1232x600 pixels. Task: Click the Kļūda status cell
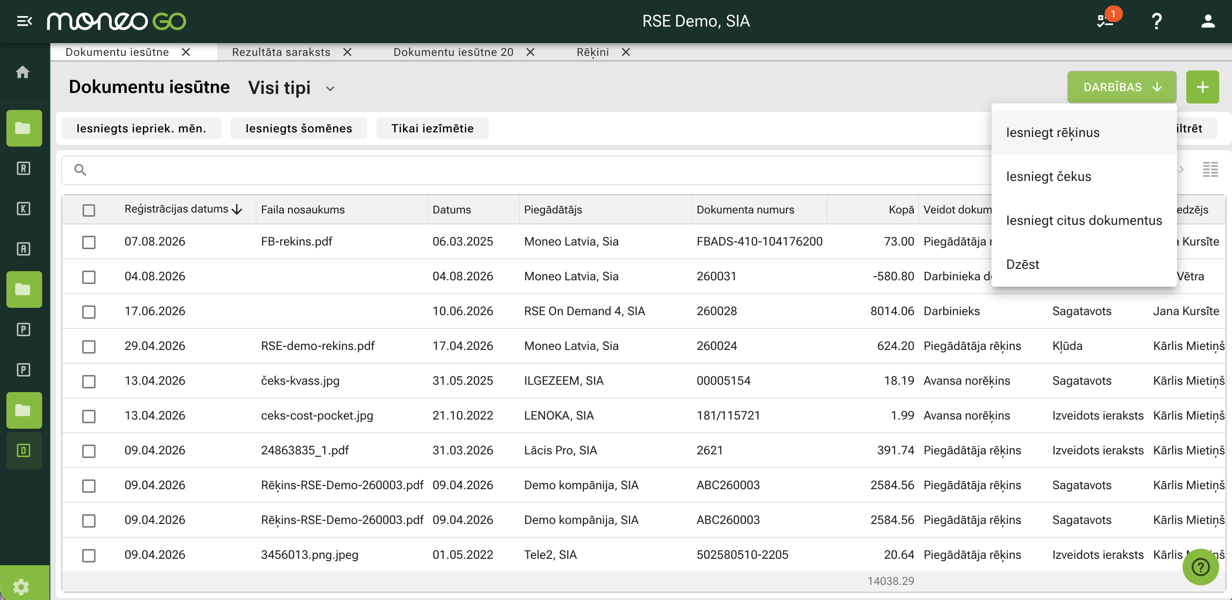pos(1067,346)
